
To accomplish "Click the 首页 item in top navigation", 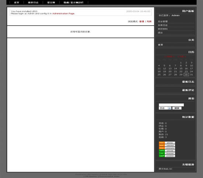I will pos(17,3).
